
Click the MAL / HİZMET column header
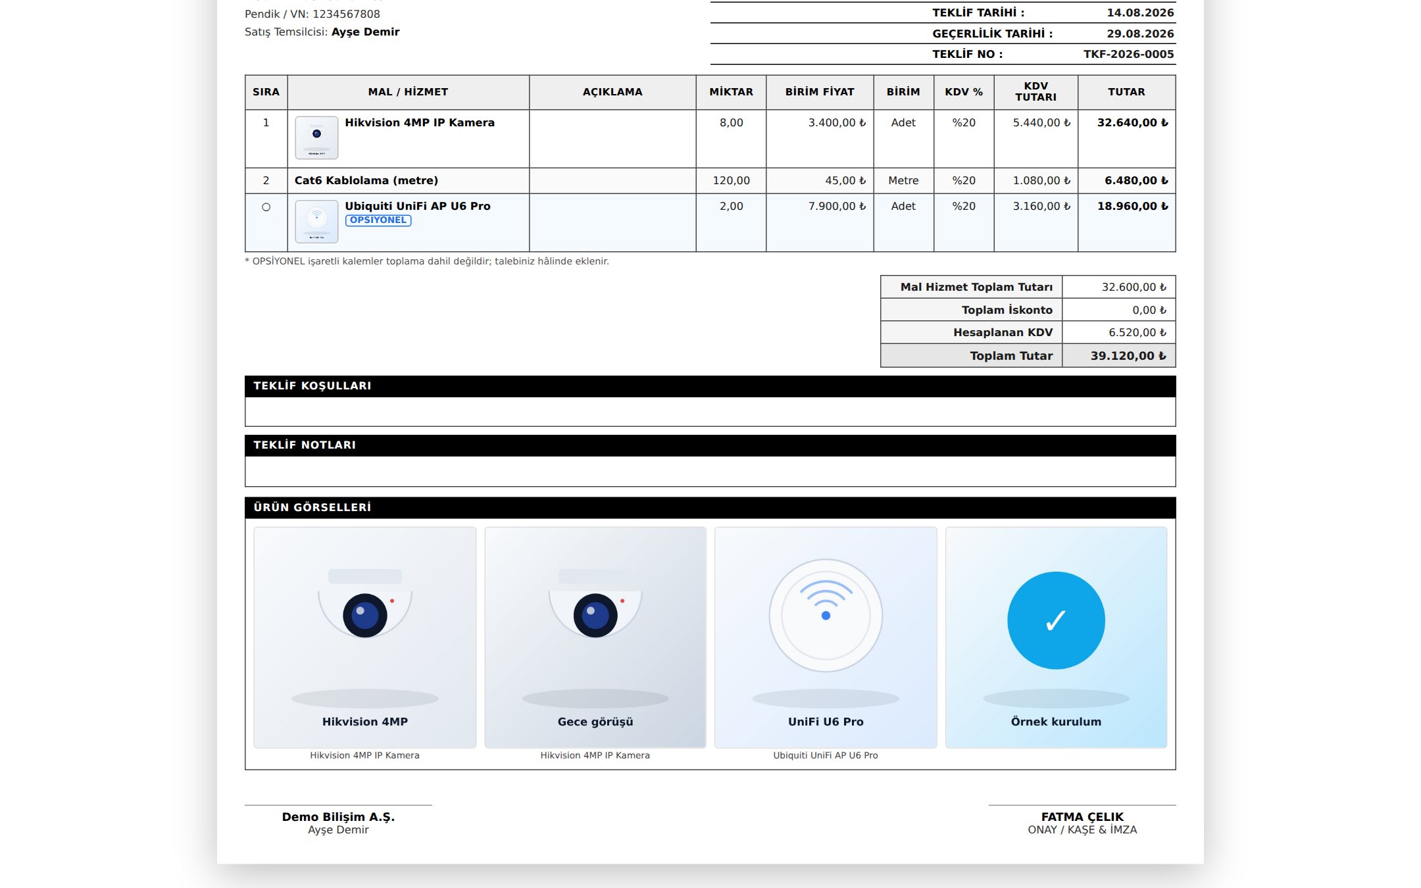pos(408,92)
